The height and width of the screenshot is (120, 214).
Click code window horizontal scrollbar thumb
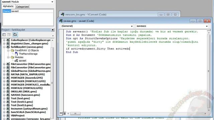[x=75, y=113]
